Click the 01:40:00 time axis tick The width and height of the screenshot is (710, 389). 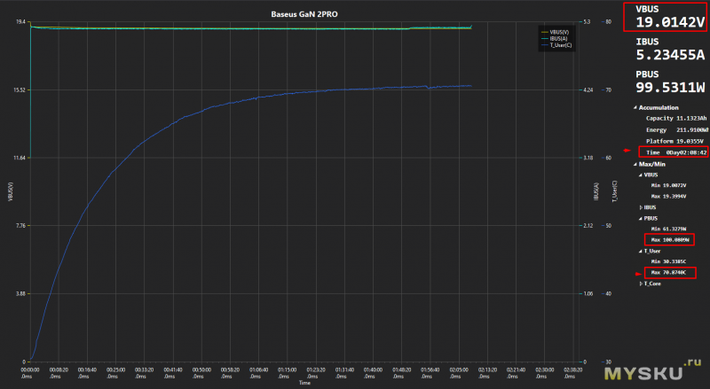(373, 373)
